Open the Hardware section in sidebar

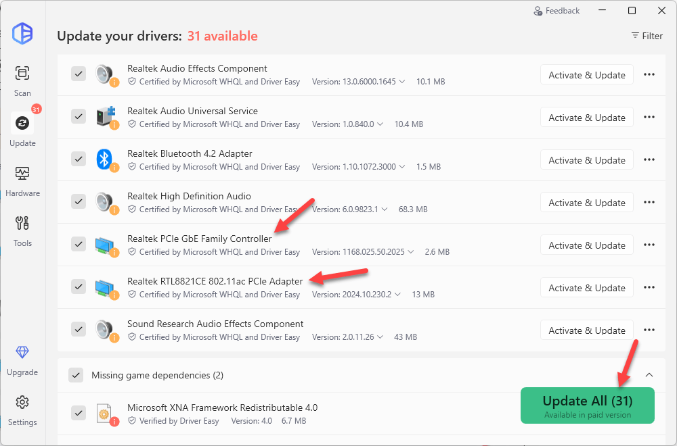pos(22,174)
